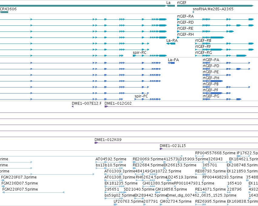
Task: Select snoRNA:Me28S-A3365 feature label
Action: [213, 9]
